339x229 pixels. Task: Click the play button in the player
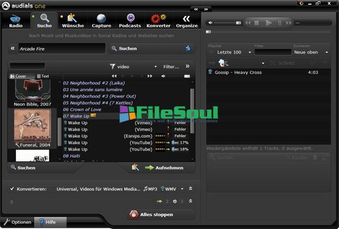[269, 23]
